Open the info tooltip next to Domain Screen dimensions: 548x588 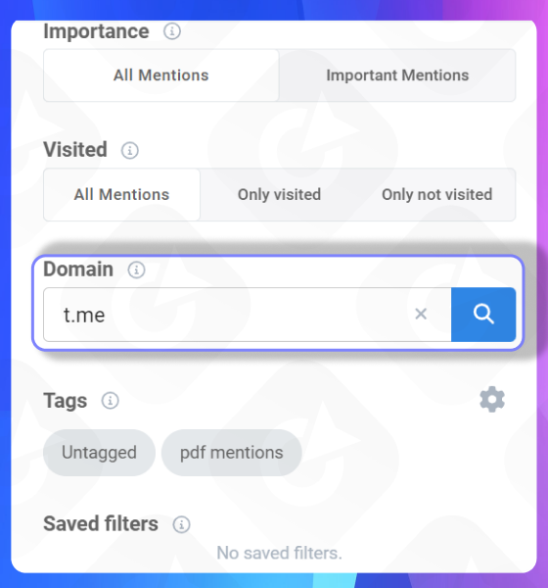pos(136,269)
